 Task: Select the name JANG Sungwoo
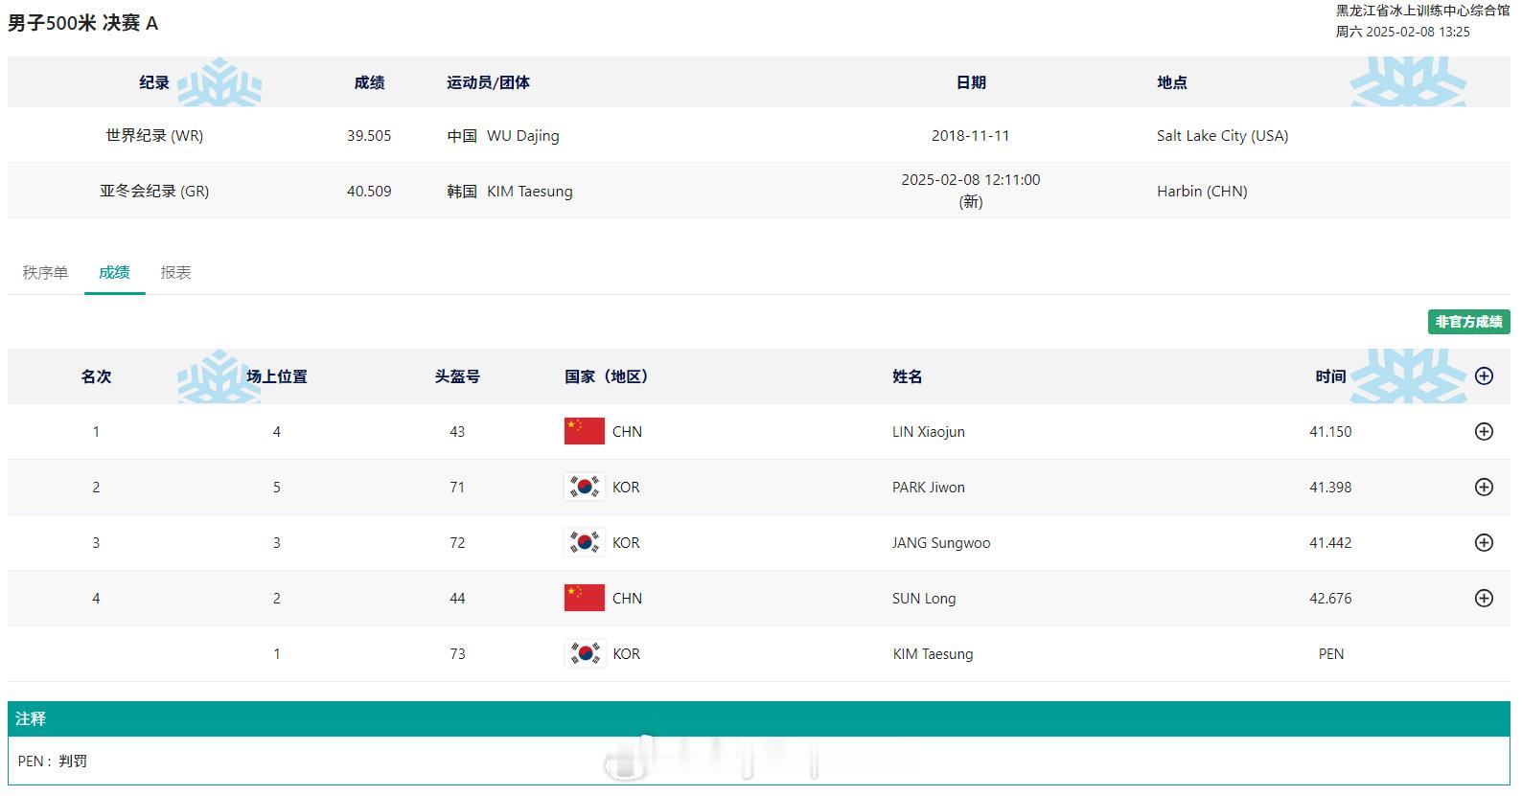point(941,543)
